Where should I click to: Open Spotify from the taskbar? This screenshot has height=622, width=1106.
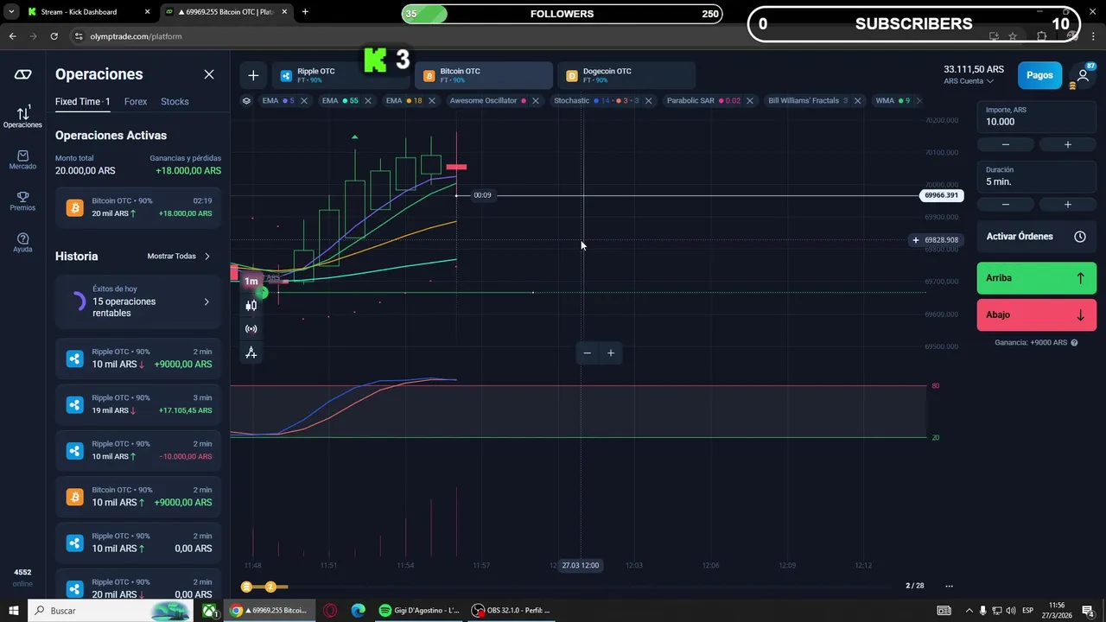click(x=419, y=610)
